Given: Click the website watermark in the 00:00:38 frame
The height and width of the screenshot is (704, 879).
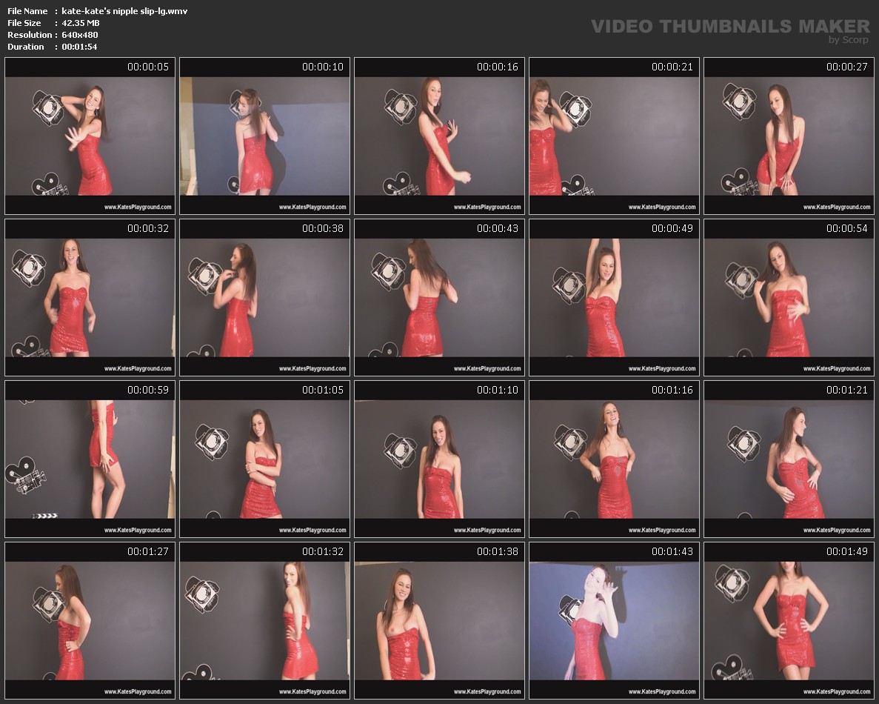Looking at the screenshot, I should (x=313, y=368).
